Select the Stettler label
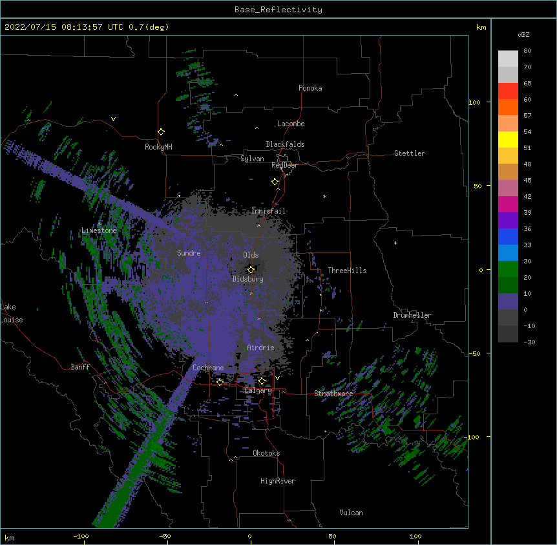 tap(410, 153)
